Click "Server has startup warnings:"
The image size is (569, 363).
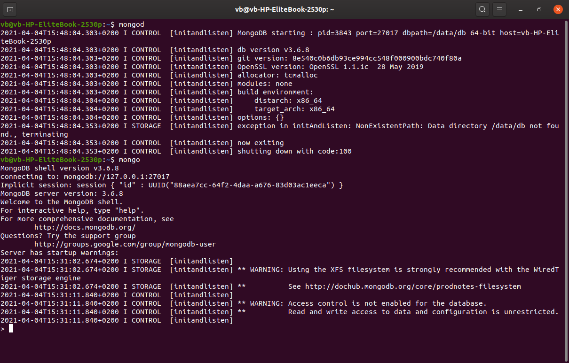pyautogui.click(x=60, y=253)
